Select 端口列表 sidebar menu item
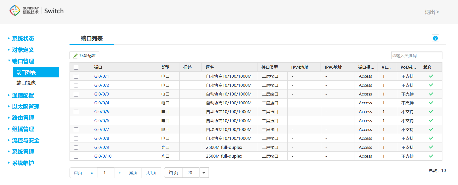 tap(26, 73)
